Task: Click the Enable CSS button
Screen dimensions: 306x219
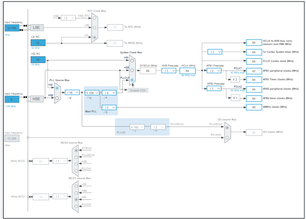Action: (138, 91)
